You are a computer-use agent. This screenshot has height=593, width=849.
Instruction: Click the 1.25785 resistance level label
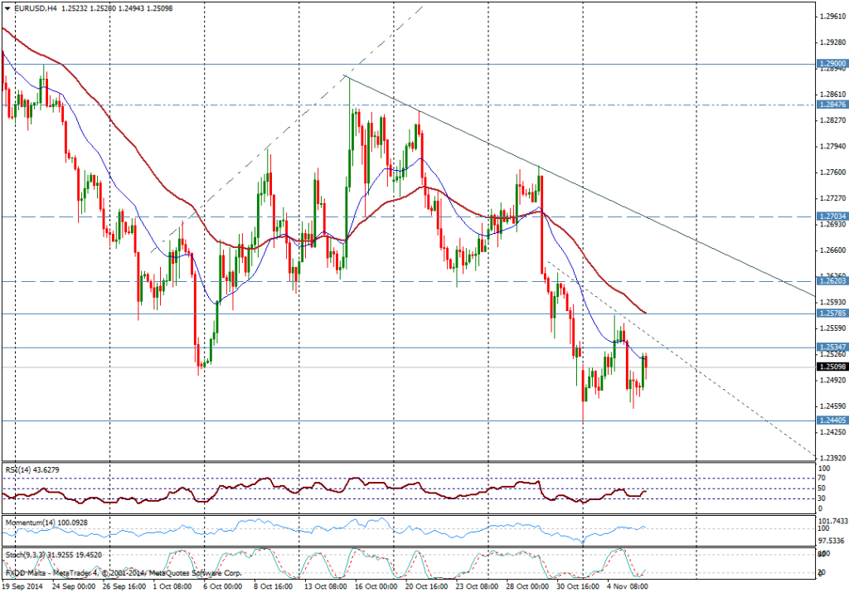pos(832,314)
